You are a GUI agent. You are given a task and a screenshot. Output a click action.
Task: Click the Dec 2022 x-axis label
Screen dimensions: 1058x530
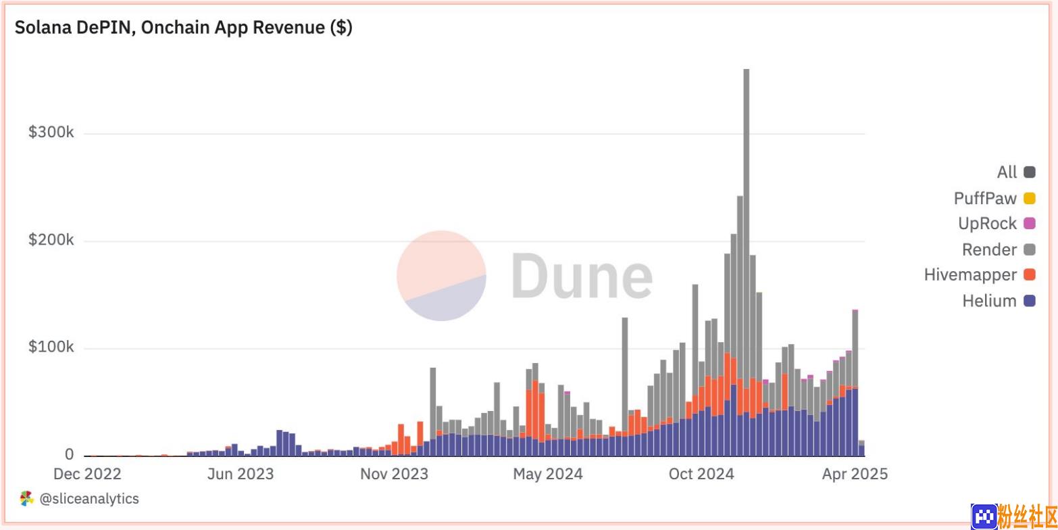[88, 475]
